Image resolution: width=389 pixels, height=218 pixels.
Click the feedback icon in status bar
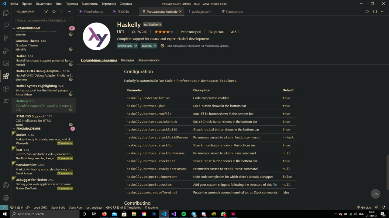pyautogui.click(x=377, y=207)
